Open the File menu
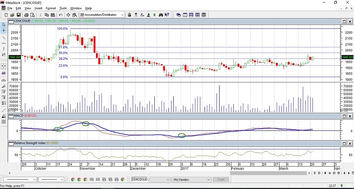The image size is (354, 189). [10, 8]
